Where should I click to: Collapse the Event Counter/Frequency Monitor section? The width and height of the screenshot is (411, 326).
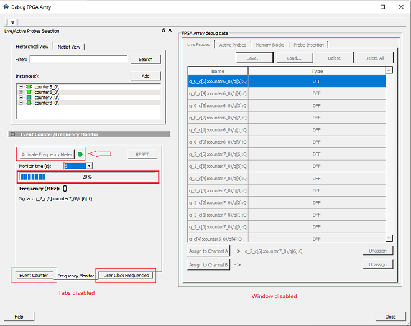[13, 134]
